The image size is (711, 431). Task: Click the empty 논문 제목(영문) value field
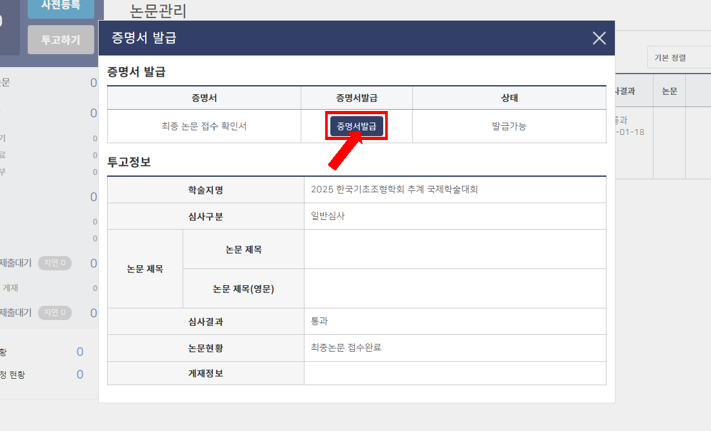454,288
